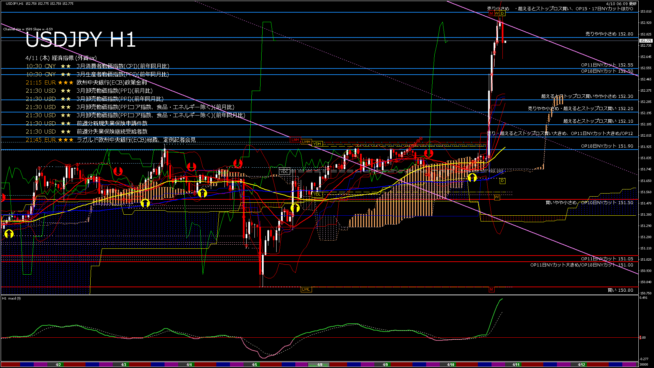Click the red M pivot box at top
The height and width of the screenshot is (368, 654).
click(491, 13)
